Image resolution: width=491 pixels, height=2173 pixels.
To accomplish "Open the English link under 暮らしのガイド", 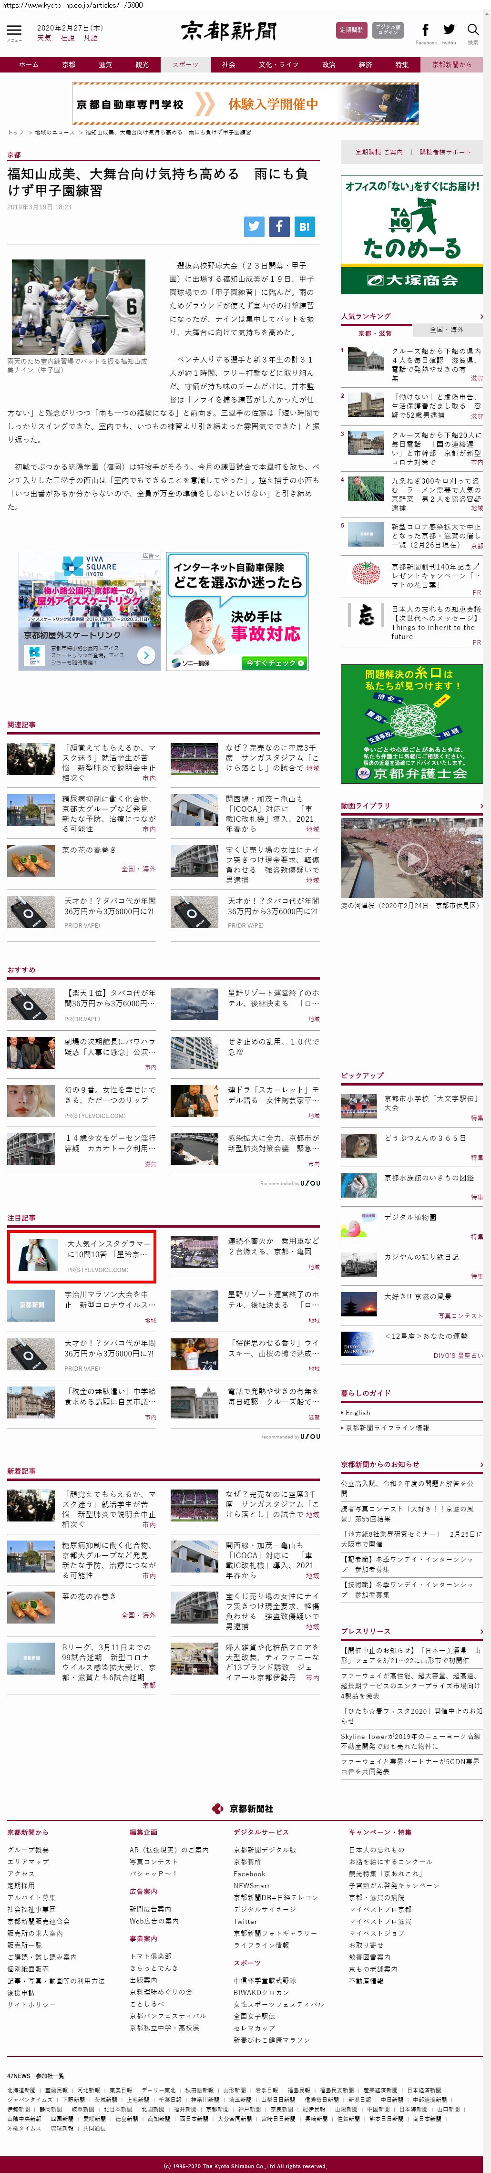I will coord(358,1412).
